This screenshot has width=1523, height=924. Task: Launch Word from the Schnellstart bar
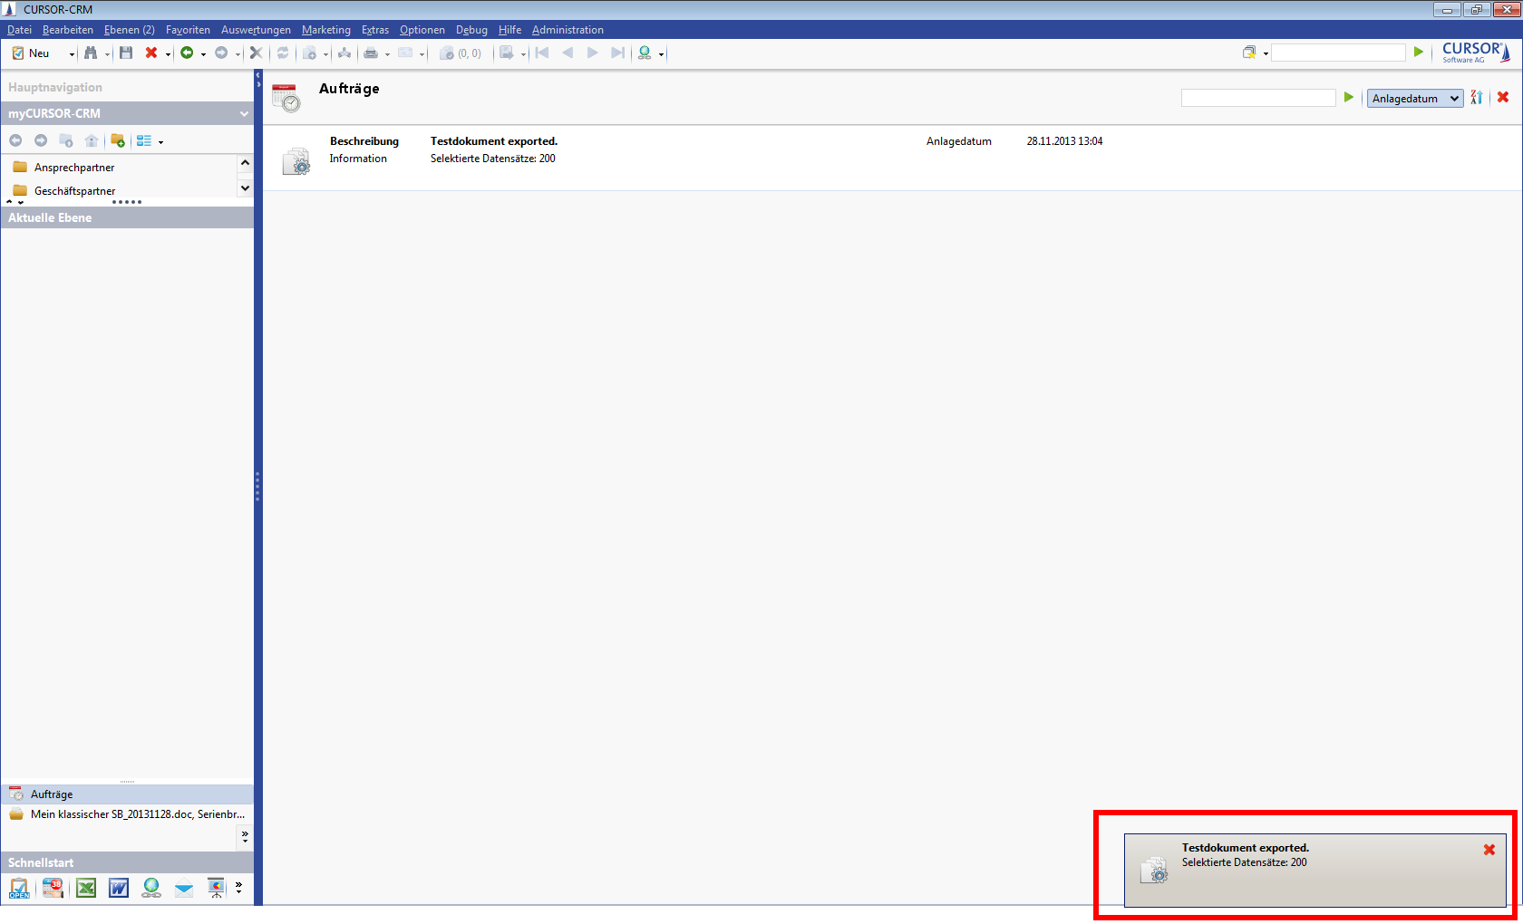click(x=119, y=888)
